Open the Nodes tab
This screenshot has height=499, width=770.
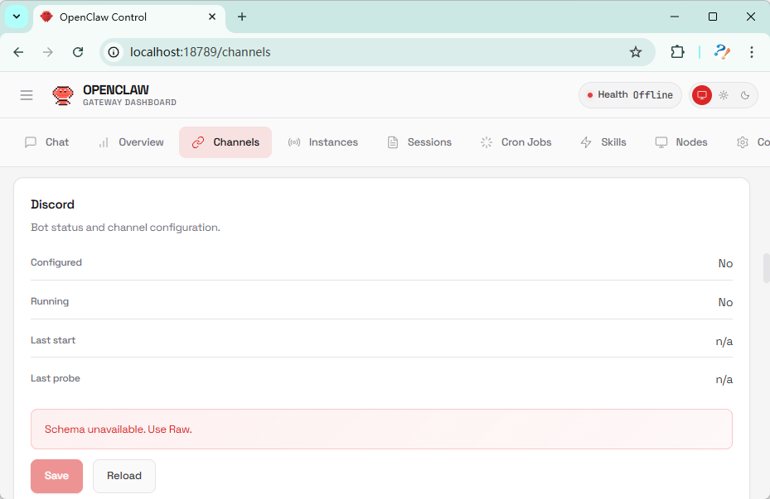click(681, 142)
